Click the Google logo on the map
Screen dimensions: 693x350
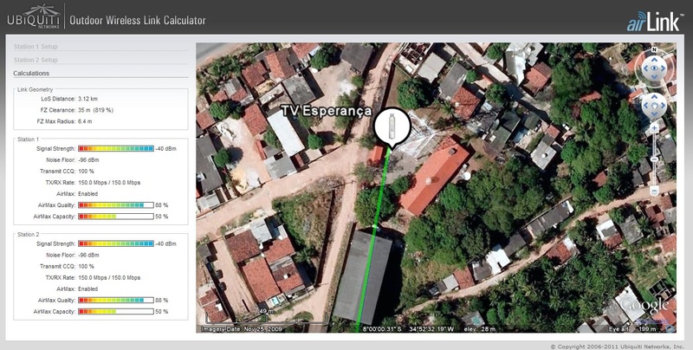point(644,306)
